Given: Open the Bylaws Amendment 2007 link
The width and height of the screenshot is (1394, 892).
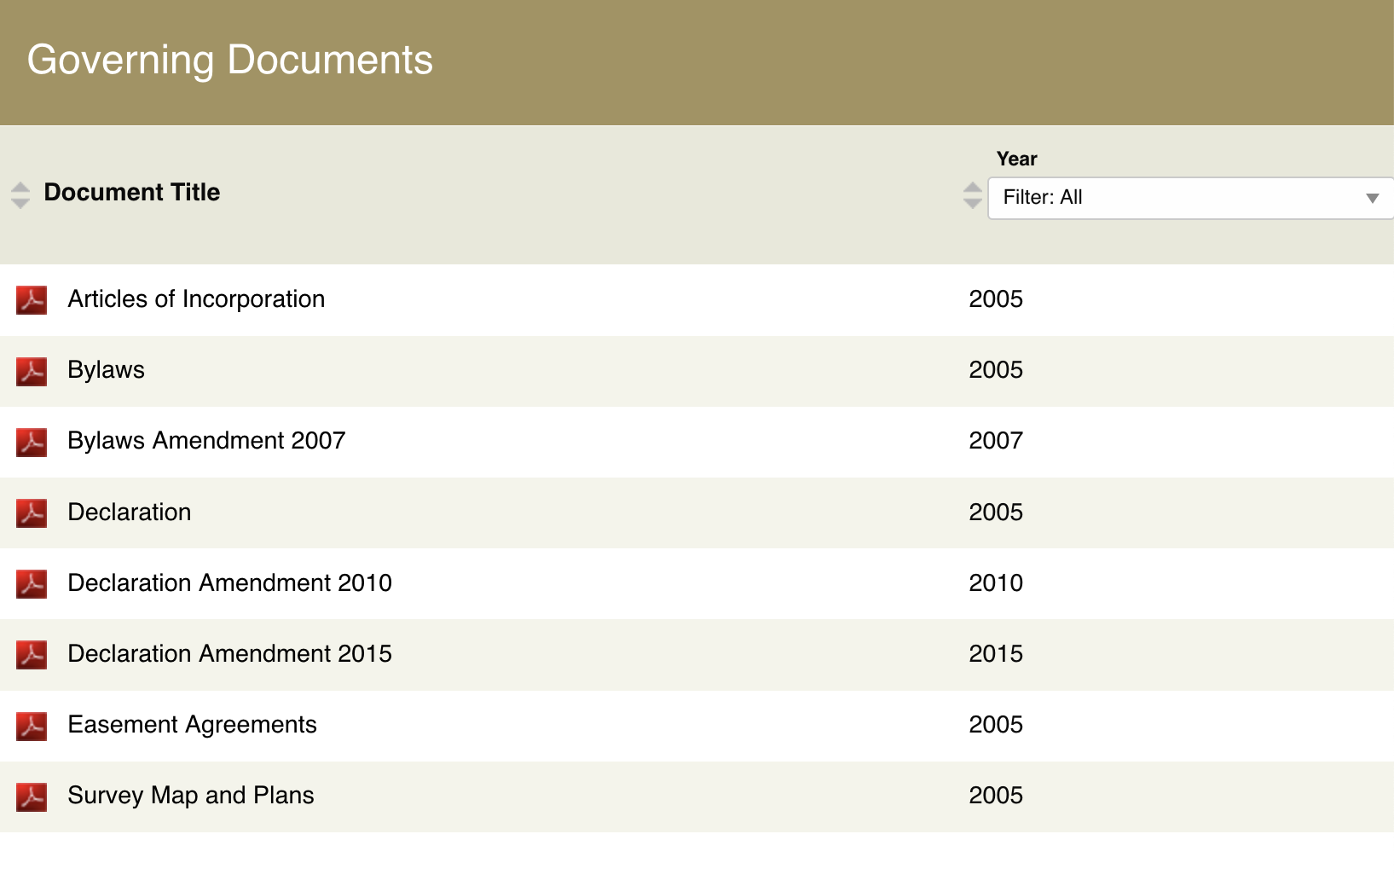Looking at the screenshot, I should (x=206, y=441).
